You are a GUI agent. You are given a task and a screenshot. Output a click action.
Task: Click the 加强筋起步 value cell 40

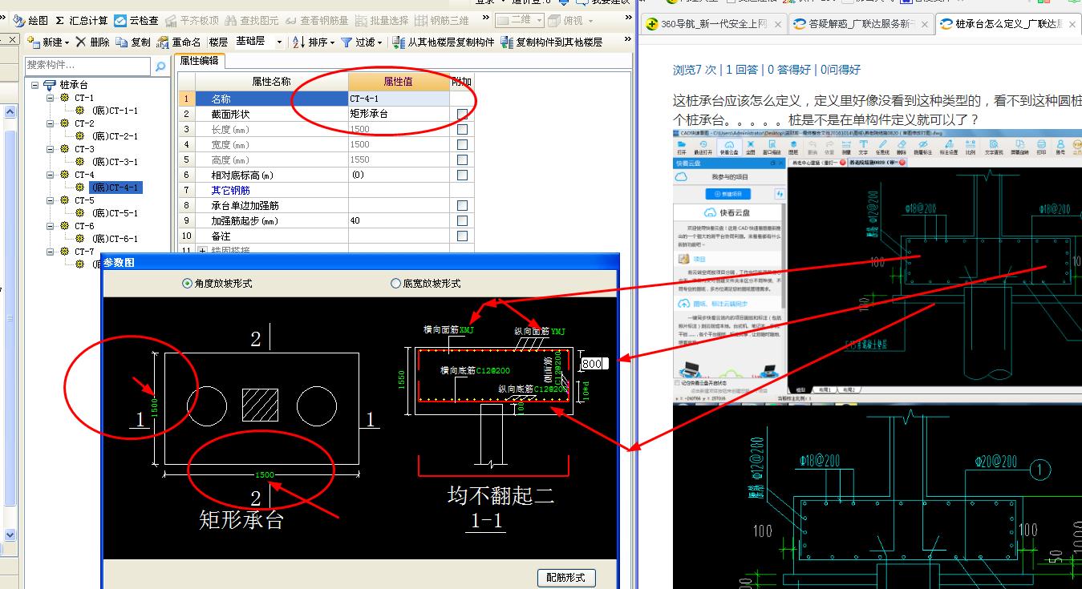(x=399, y=221)
